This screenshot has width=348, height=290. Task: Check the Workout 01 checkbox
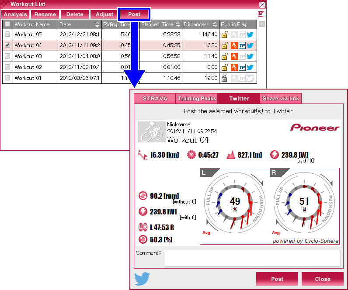point(7,78)
